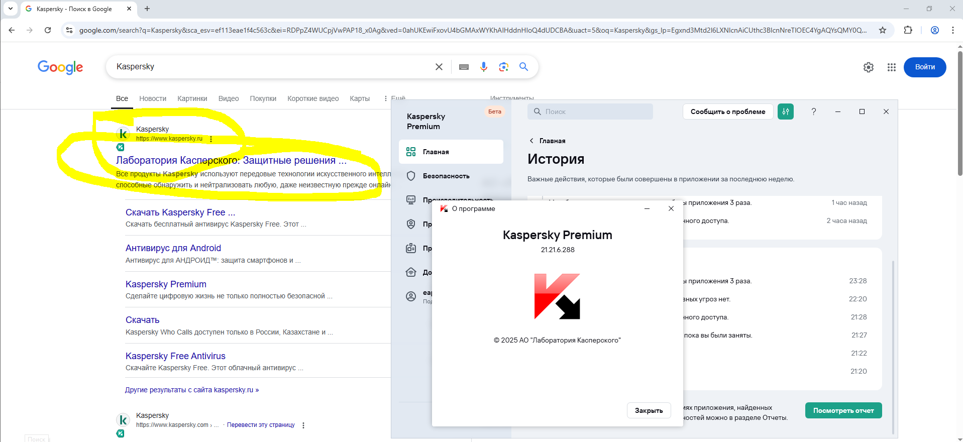Open a new Chrome tab with plus

click(x=147, y=9)
